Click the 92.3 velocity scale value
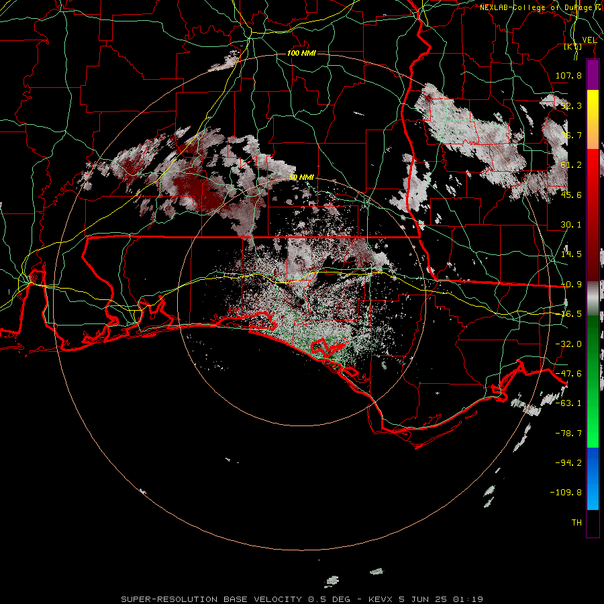Screen dimensions: 604x604 [571, 105]
